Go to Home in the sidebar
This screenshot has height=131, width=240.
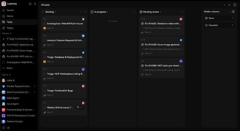point(19,16)
